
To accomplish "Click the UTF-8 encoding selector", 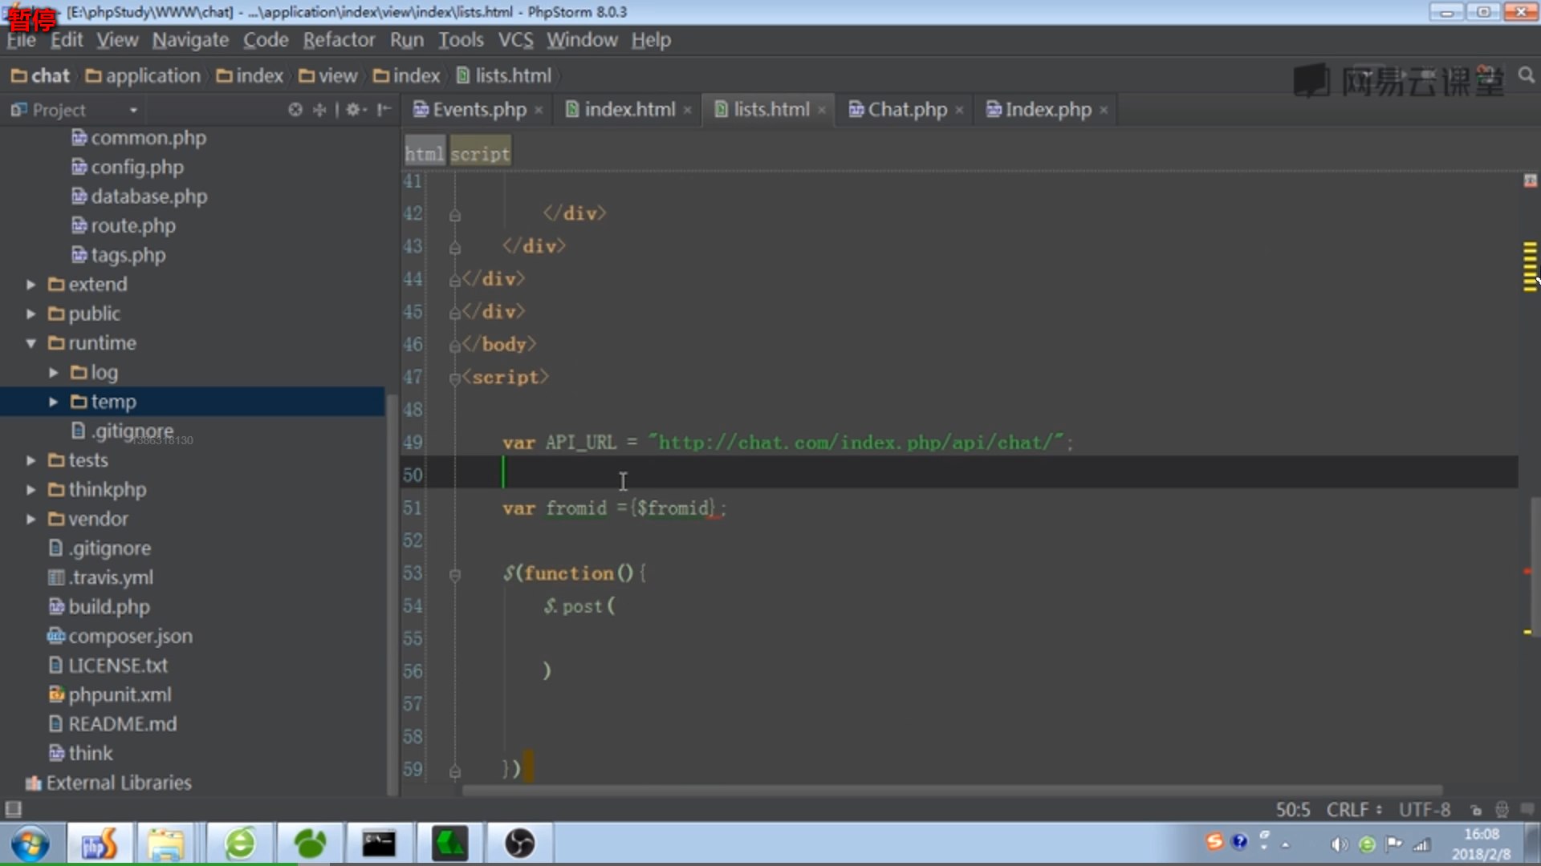I will point(1424,810).
